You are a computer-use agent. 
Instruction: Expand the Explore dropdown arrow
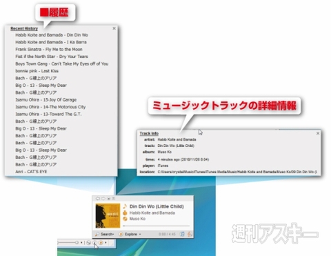(140, 234)
